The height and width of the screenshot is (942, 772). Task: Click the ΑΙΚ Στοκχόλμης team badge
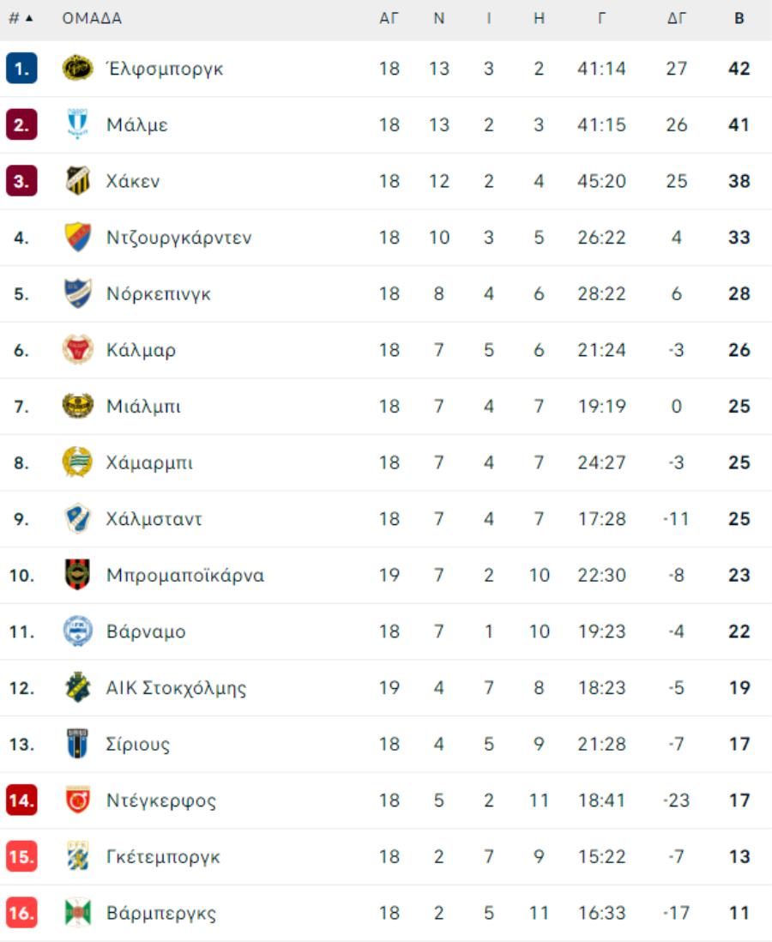coord(78,688)
